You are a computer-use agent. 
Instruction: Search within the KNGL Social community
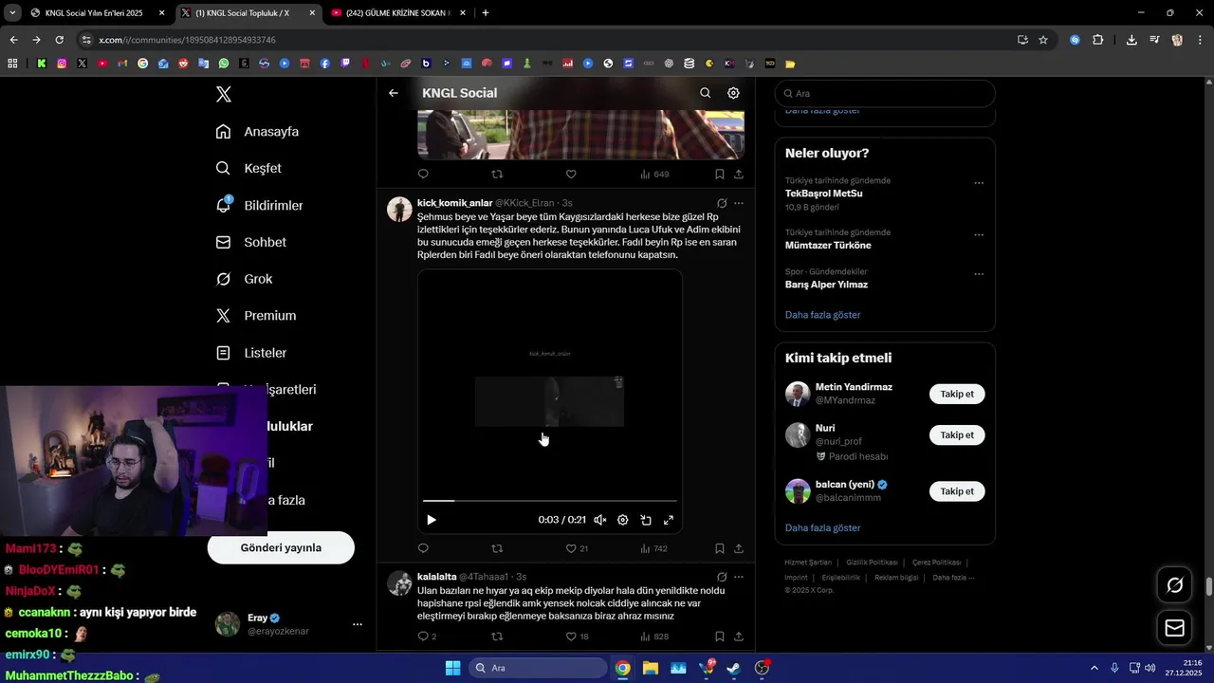pyautogui.click(x=705, y=93)
